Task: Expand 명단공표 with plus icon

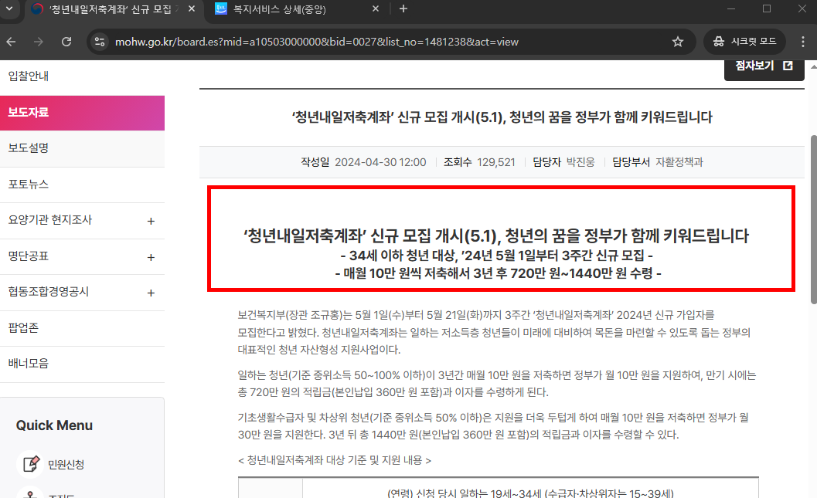Action: point(151,257)
